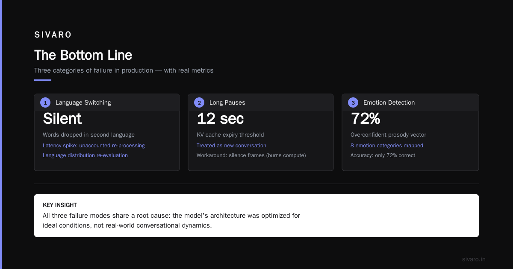Open the sivaro.in footer link

(474, 259)
